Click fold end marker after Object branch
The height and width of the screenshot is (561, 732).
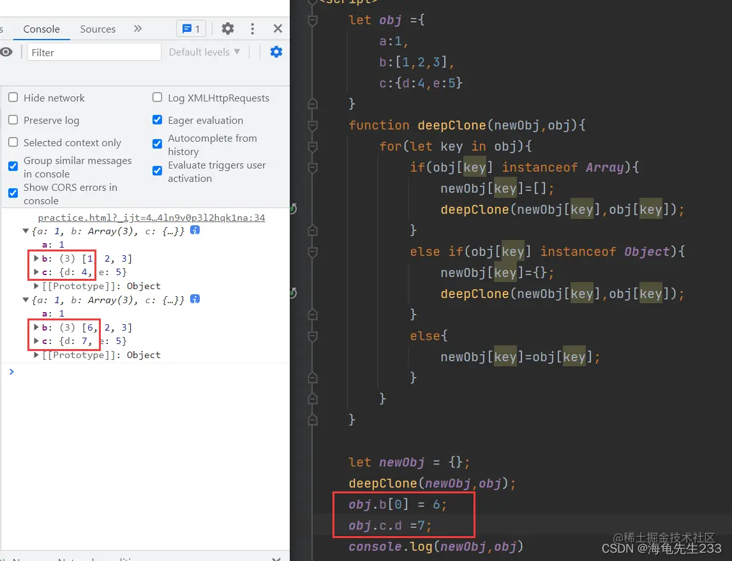[313, 314]
